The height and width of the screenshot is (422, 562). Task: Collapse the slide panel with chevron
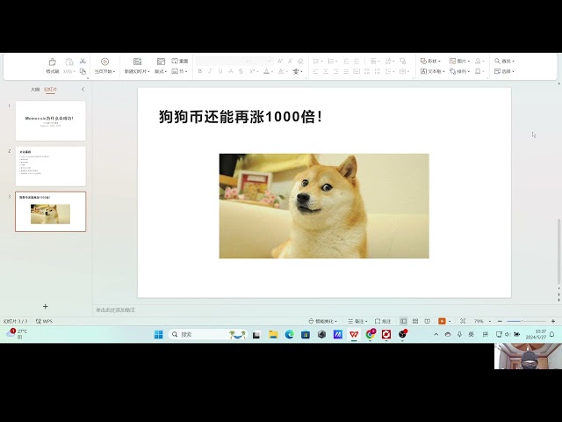83,90
